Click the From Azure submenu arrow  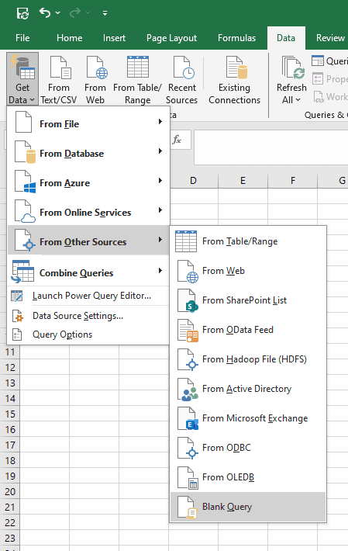point(160,181)
